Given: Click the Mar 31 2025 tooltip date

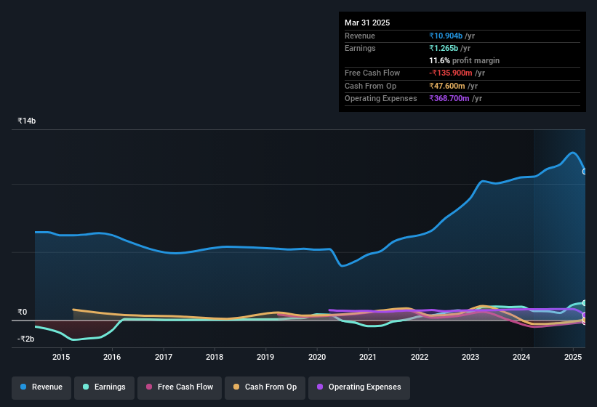Looking at the screenshot, I should [367, 23].
